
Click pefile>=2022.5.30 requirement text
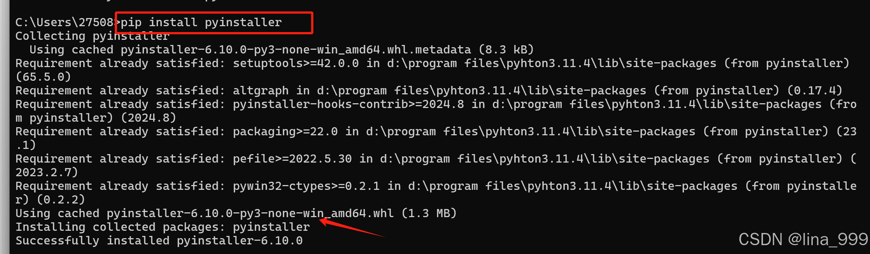(x=292, y=159)
